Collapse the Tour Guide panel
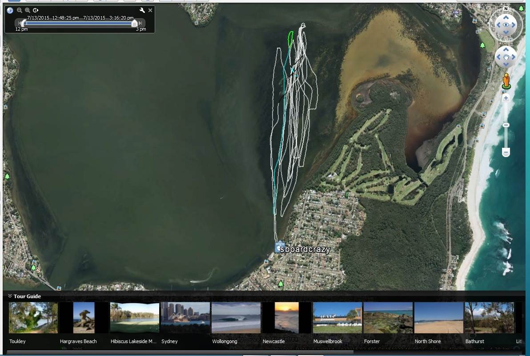The height and width of the screenshot is (356, 530). coord(10,296)
